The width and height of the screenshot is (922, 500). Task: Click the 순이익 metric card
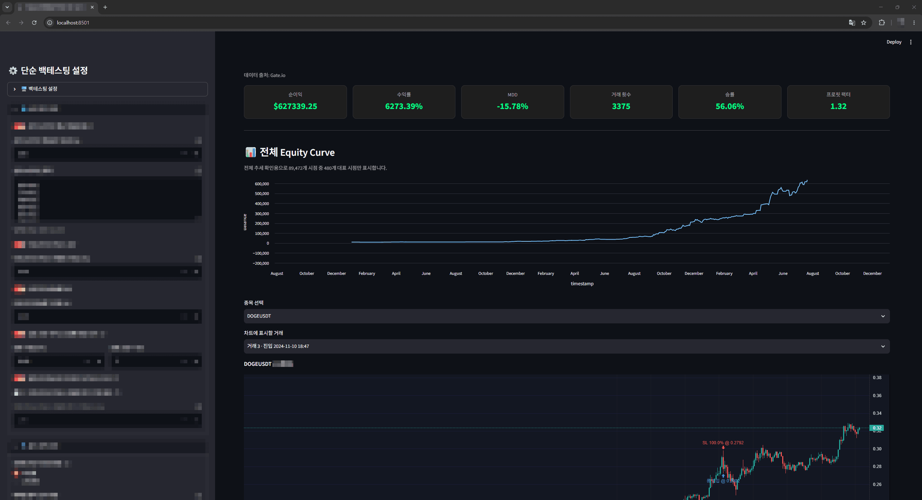click(295, 102)
